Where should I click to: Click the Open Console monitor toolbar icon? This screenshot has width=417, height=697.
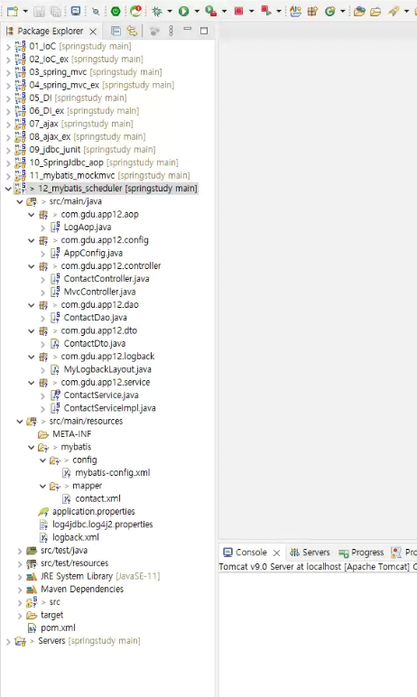pos(76,11)
